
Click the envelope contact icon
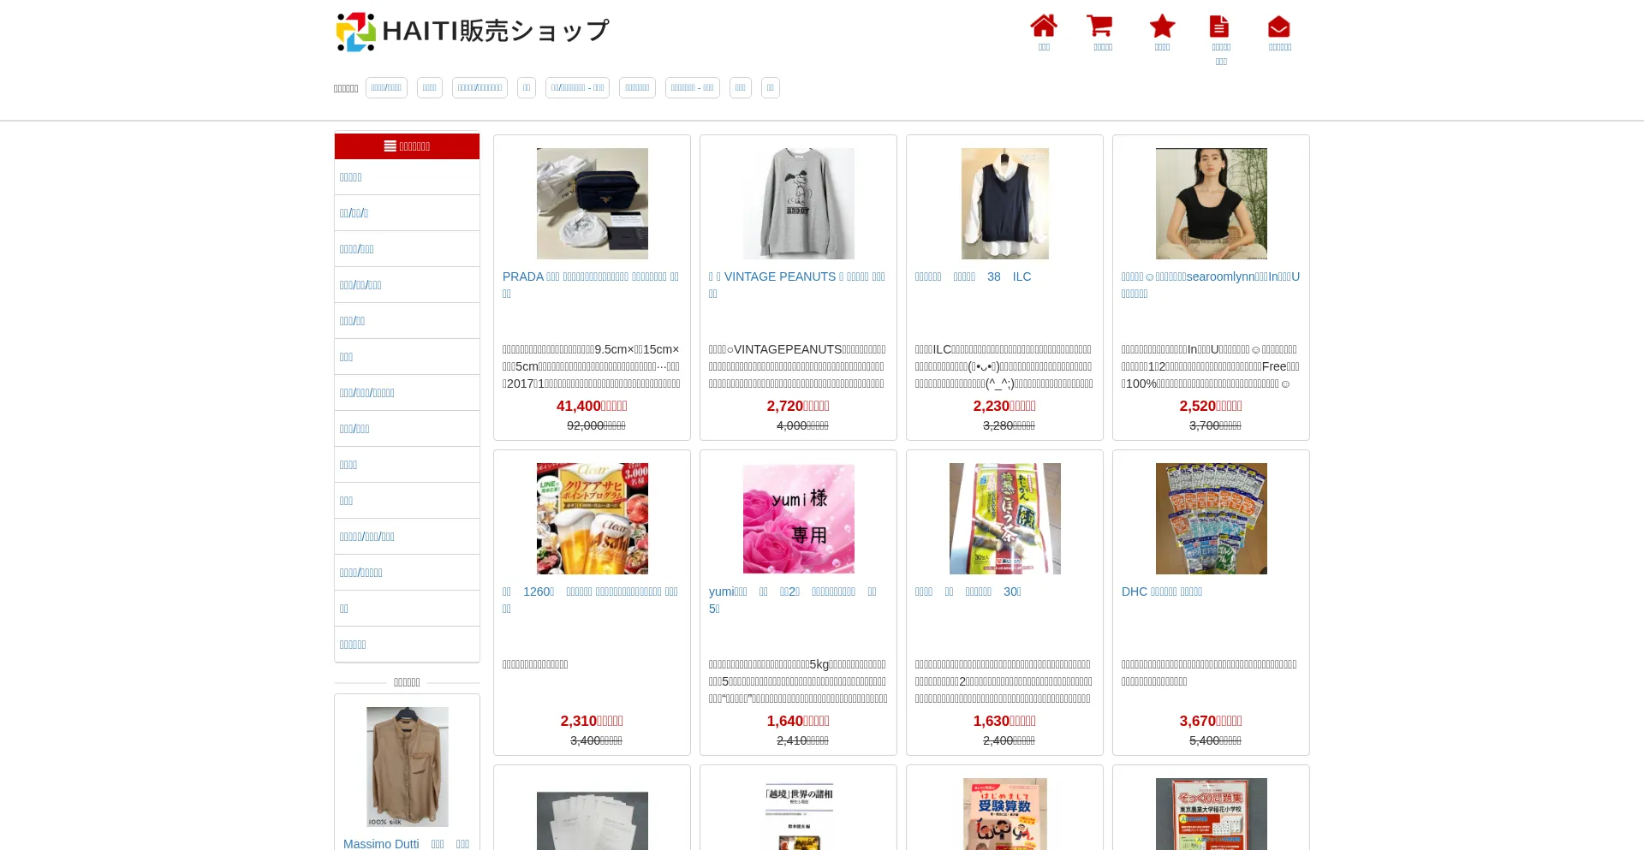(1278, 27)
